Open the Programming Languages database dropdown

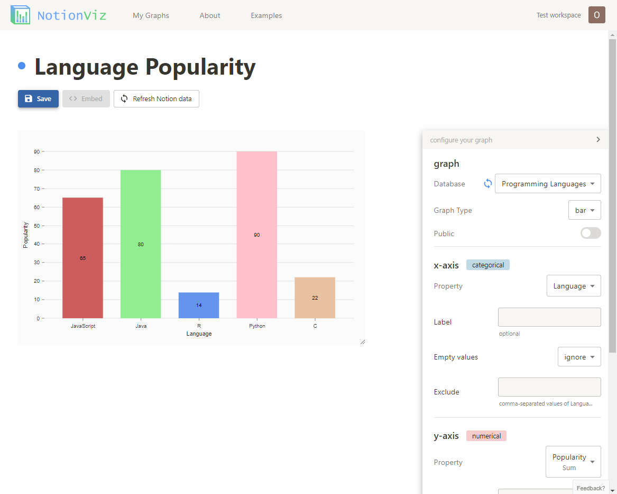pos(547,183)
